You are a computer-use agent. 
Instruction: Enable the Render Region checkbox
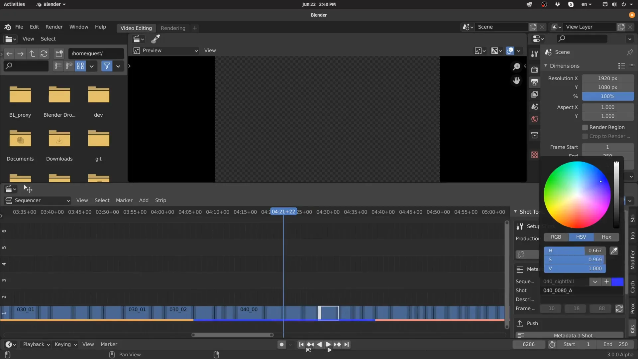[585, 127]
